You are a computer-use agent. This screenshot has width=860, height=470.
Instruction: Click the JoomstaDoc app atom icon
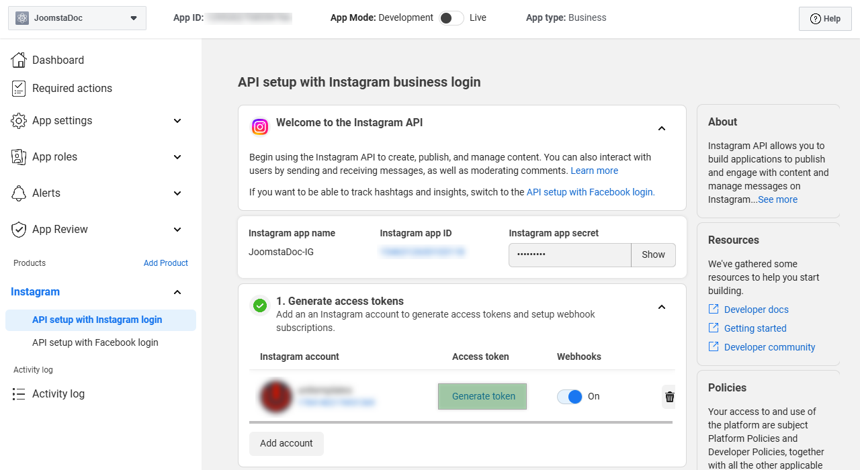[x=22, y=18]
